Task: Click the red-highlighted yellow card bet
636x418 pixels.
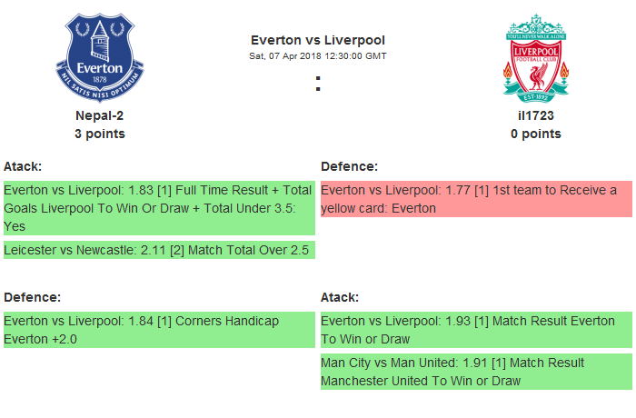Action: (476, 199)
